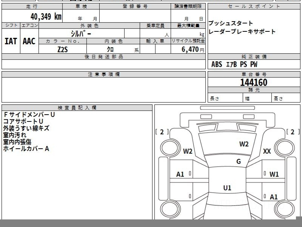Select the クロ interior color value

110,49
